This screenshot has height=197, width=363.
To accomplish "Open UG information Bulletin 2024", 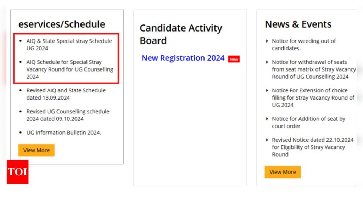I will pyautogui.click(x=64, y=133).
